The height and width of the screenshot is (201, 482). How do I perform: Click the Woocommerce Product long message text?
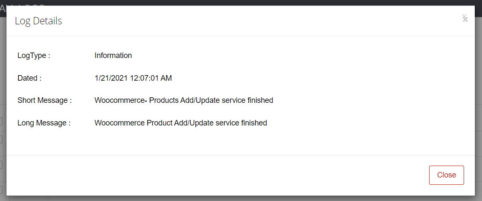[181, 123]
